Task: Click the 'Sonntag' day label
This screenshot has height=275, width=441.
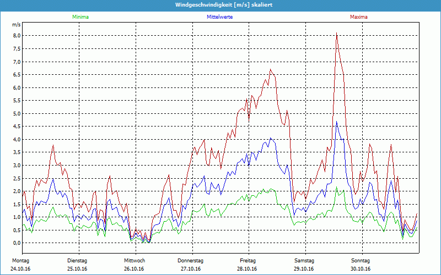Action: (361, 261)
